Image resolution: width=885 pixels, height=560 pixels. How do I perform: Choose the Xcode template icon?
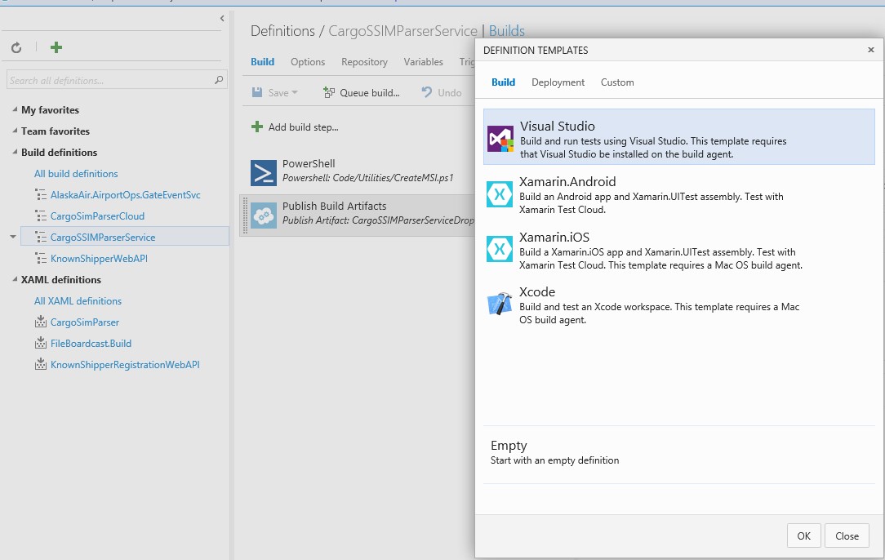[500, 304]
